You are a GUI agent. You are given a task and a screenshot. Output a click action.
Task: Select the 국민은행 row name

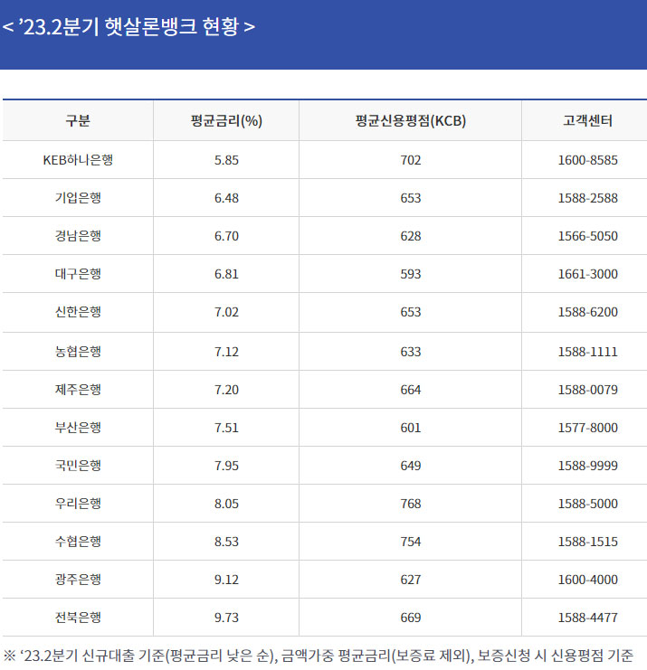click(x=78, y=466)
